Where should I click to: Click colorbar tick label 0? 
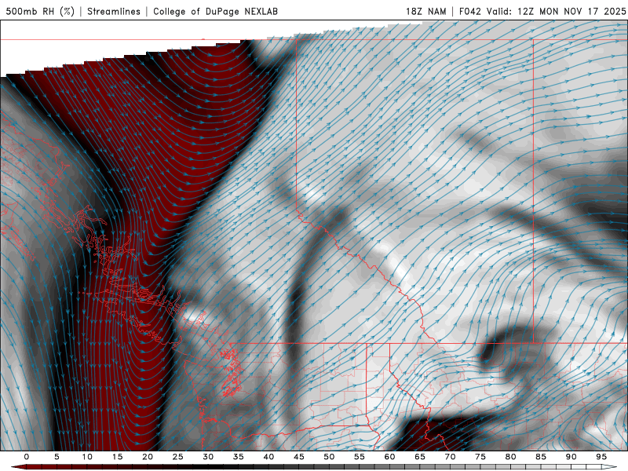(27, 457)
